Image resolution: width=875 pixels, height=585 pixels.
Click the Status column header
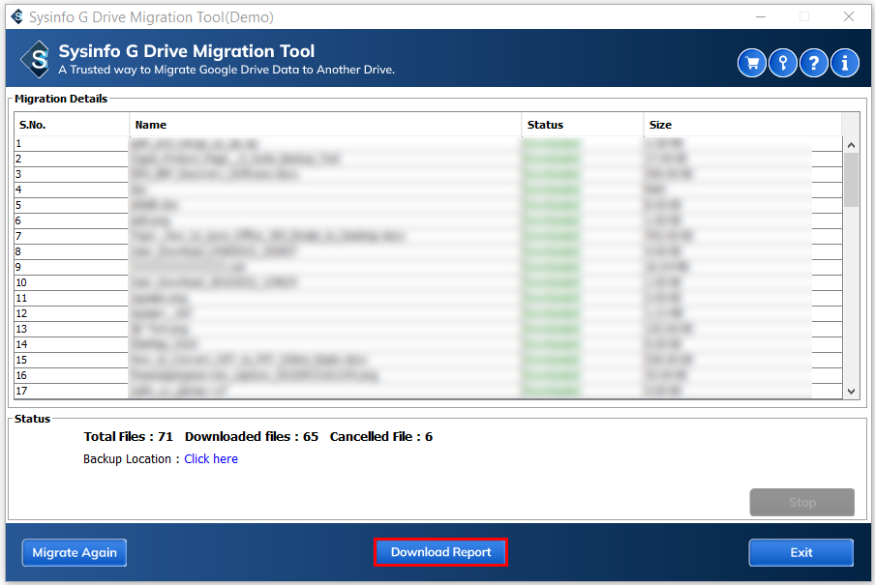(583, 125)
